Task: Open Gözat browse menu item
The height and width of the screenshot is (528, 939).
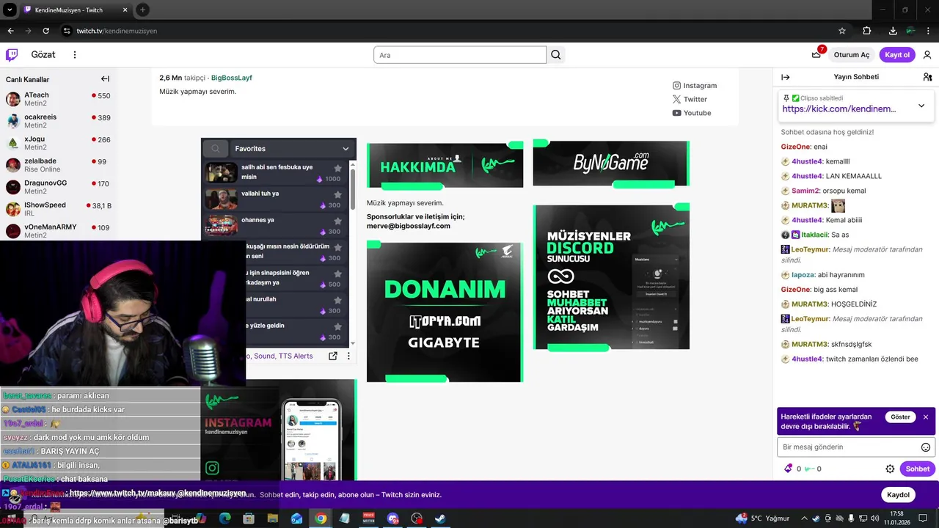Action: pyautogui.click(x=43, y=55)
